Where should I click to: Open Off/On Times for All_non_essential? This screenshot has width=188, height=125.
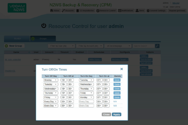[95, 60]
